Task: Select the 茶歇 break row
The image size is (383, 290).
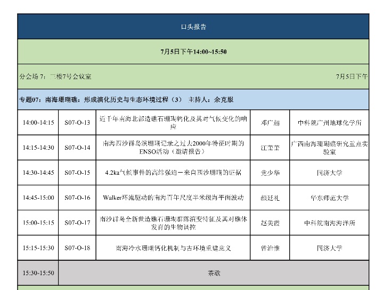Action: tap(214, 273)
